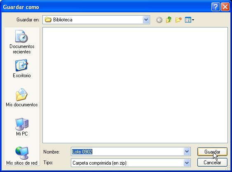Click the question mark help button
Image resolution: width=232 pixels, height=172 pixels.
pyautogui.click(x=216, y=7)
